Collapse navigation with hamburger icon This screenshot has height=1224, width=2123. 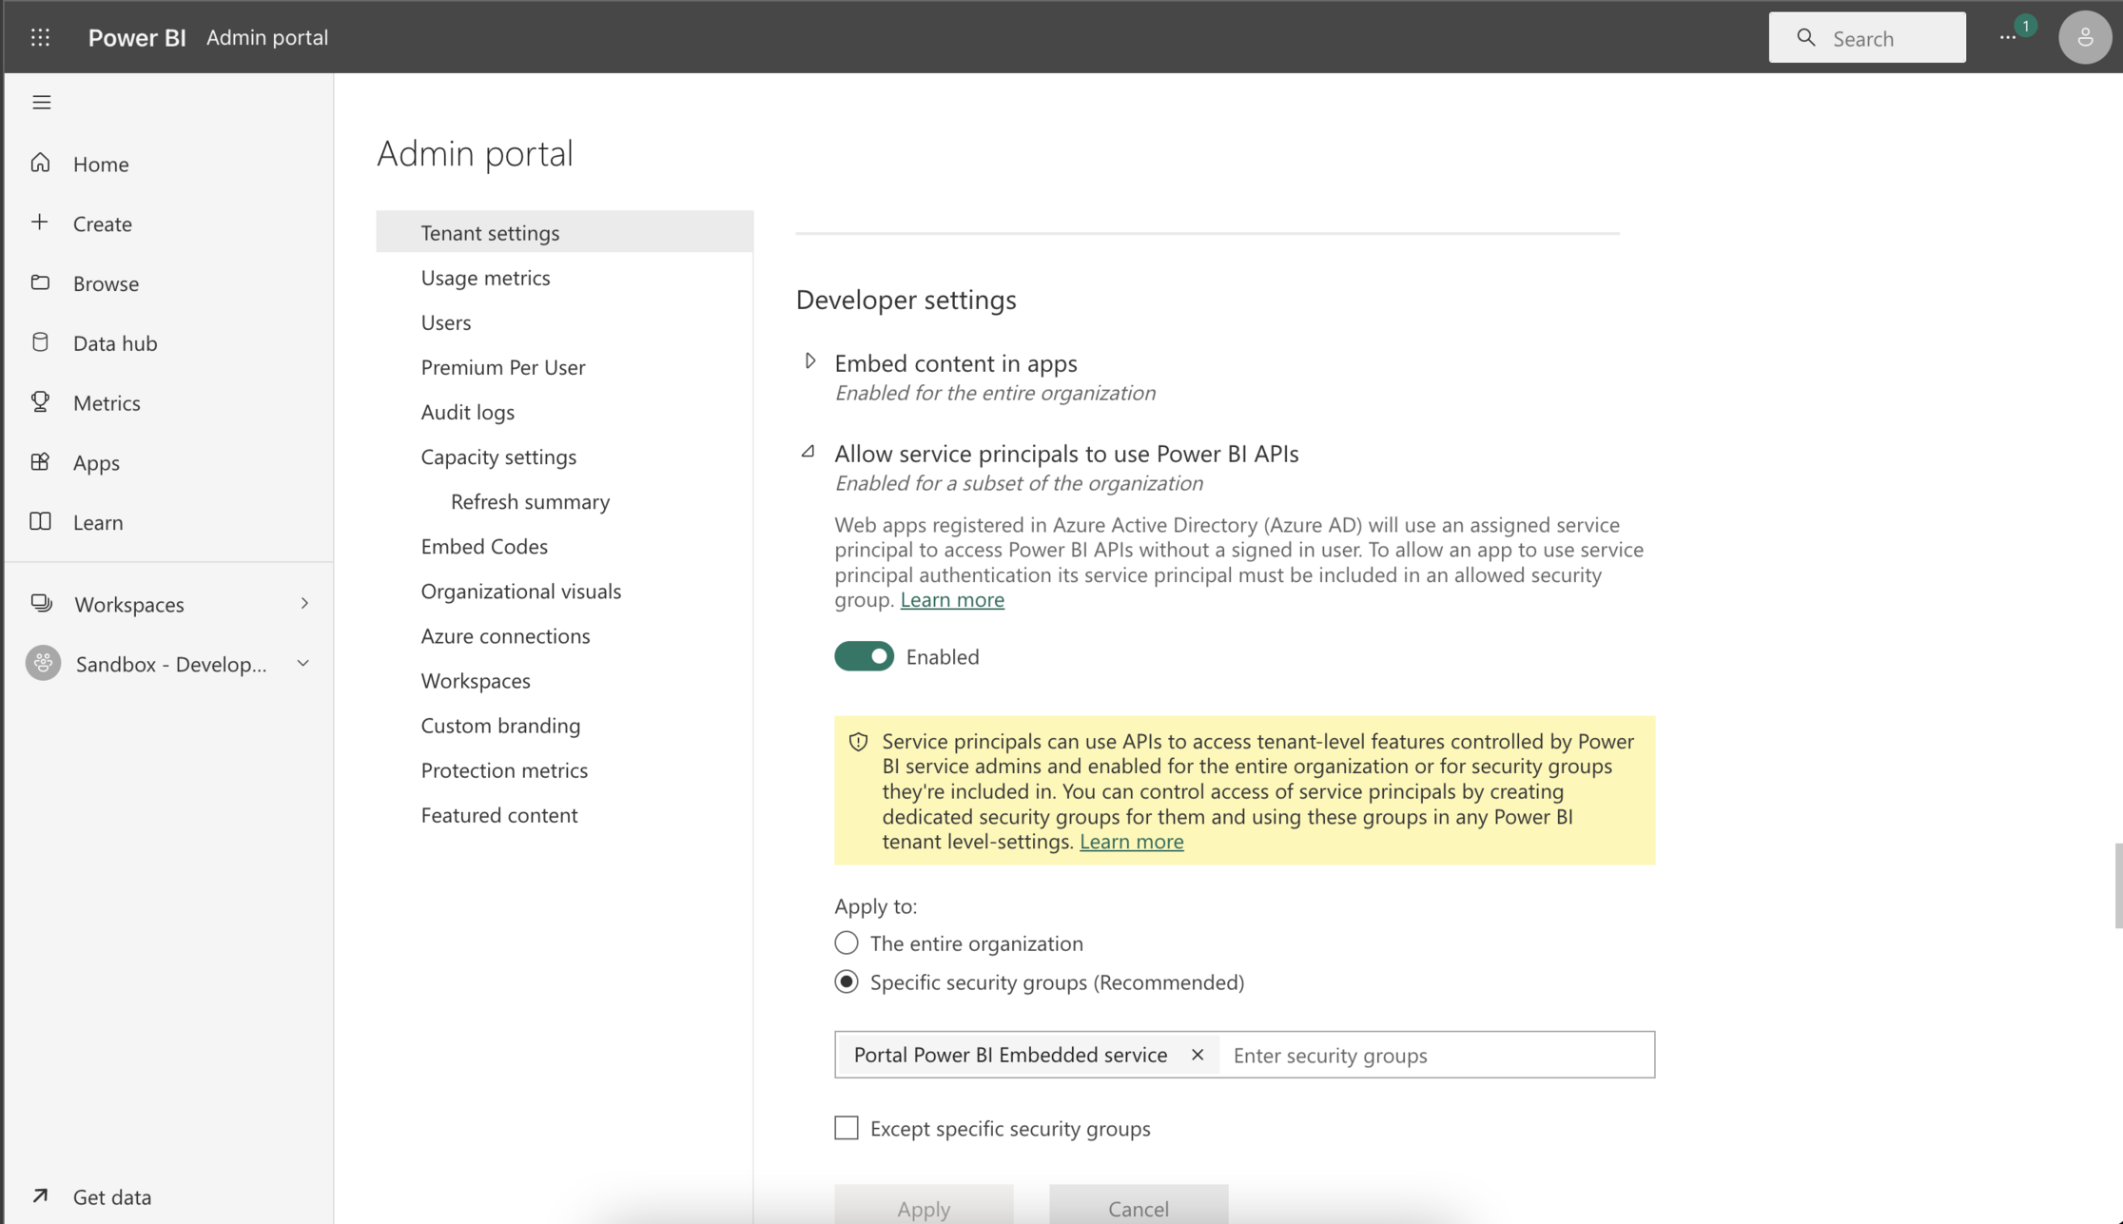[x=41, y=102]
